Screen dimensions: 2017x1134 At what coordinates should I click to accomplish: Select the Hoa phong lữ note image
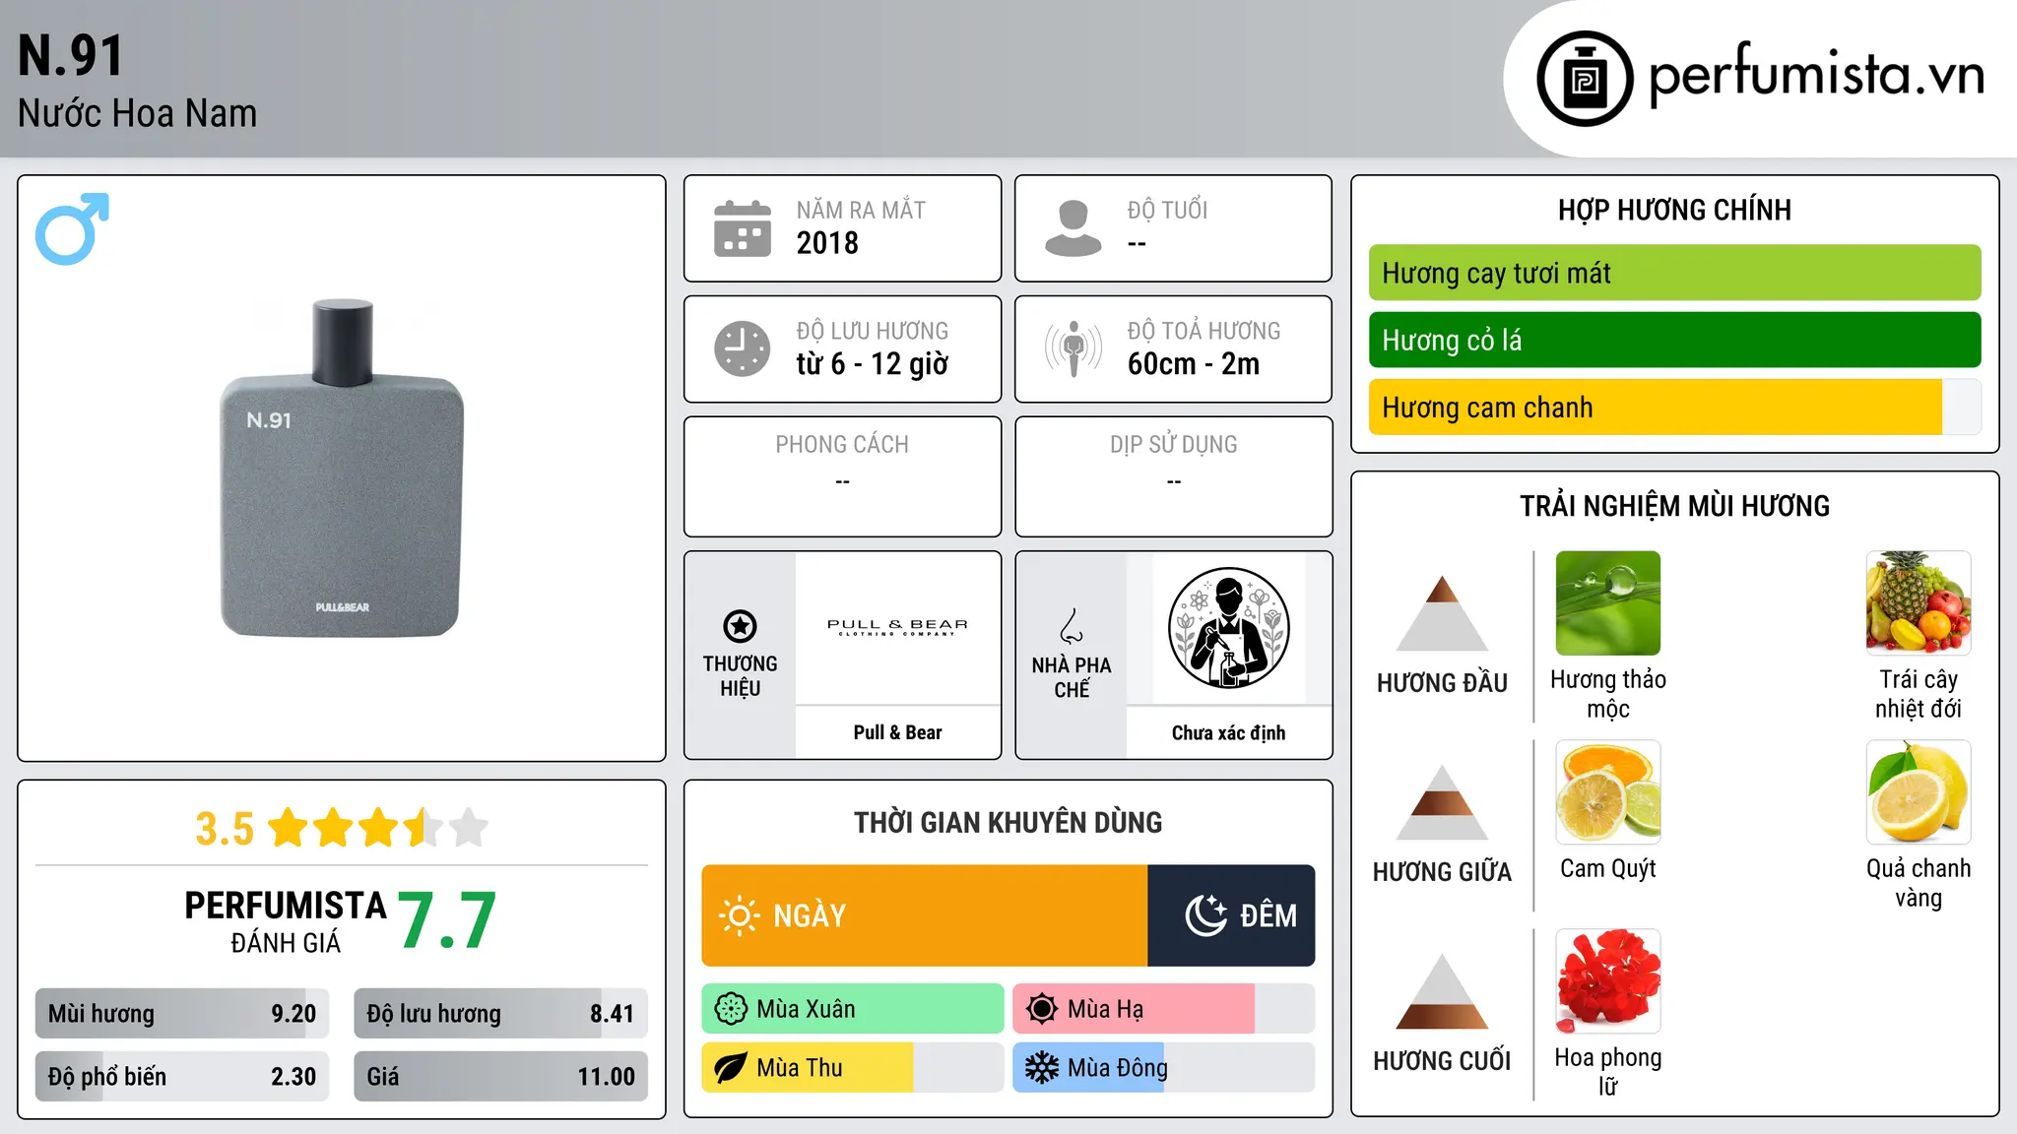(1608, 981)
